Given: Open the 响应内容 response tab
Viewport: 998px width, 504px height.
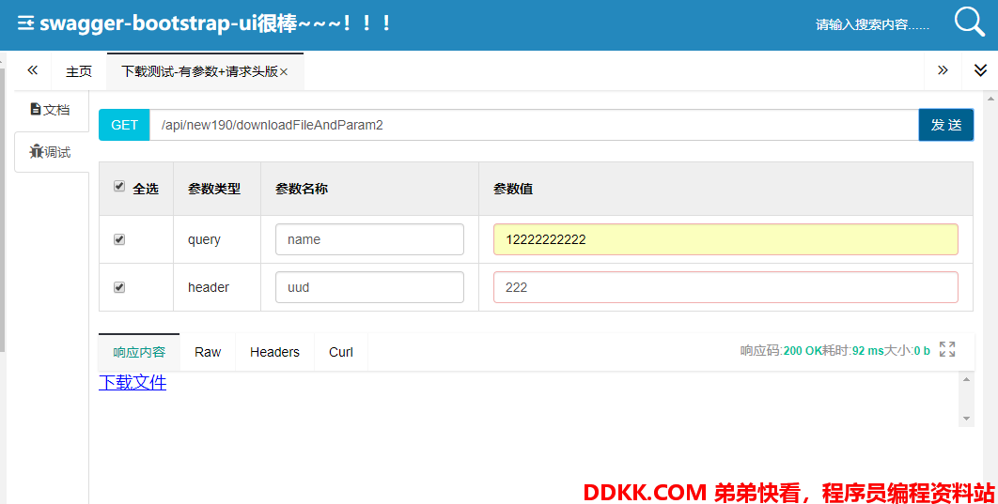Looking at the screenshot, I should 139,352.
